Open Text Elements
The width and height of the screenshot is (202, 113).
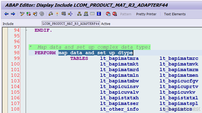pyautogui.click(x=175, y=14)
